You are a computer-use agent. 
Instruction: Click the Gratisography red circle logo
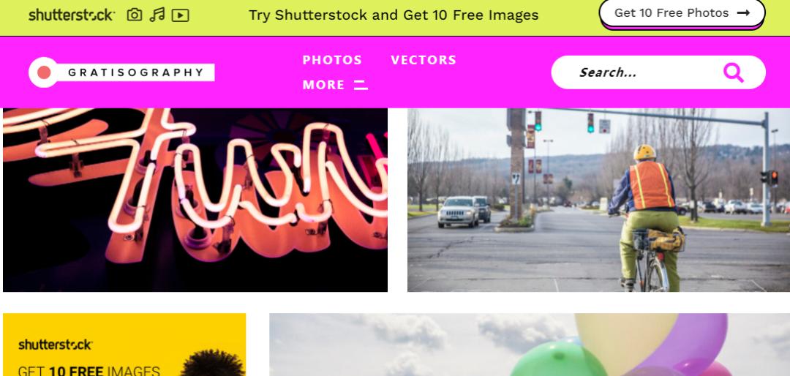coord(44,72)
